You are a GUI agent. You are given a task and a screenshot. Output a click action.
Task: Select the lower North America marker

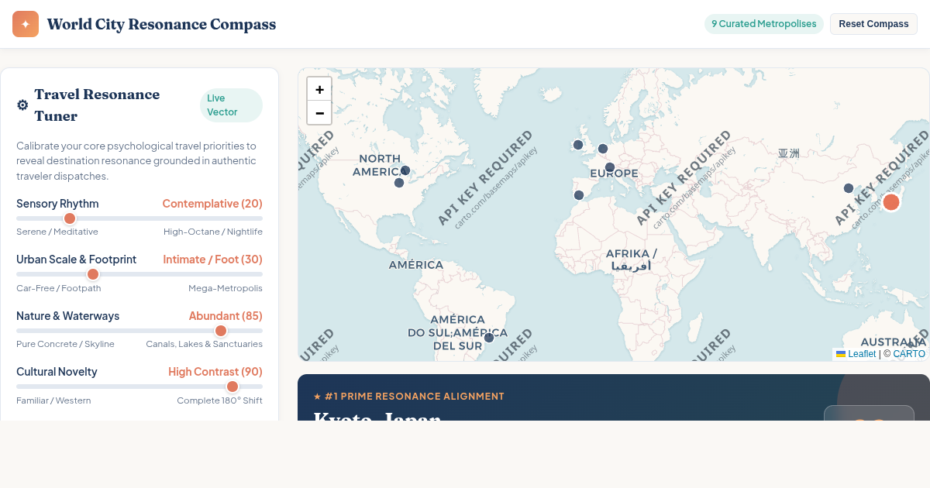click(x=399, y=183)
